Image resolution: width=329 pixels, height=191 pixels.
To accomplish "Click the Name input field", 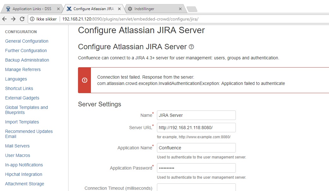I will 196,115.
